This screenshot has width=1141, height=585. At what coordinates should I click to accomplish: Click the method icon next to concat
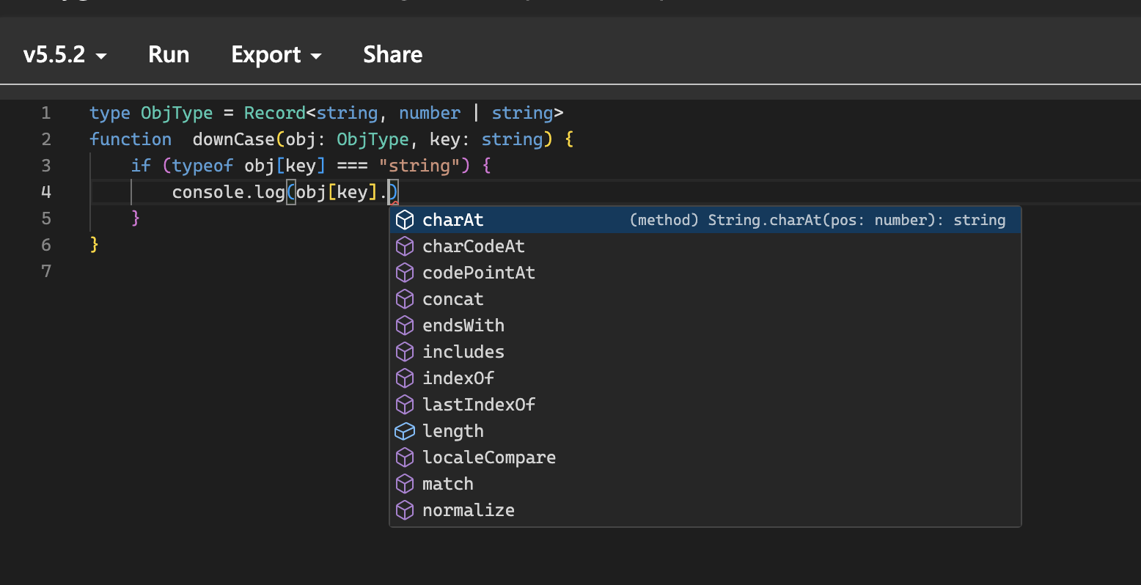tap(405, 298)
